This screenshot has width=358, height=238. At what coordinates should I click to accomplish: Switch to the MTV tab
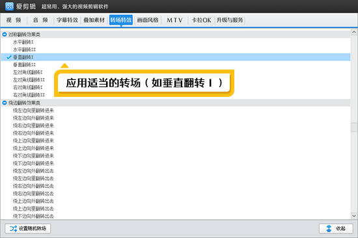click(174, 20)
